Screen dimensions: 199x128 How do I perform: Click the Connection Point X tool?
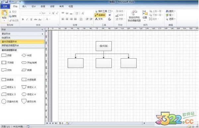[x=110, y=15]
